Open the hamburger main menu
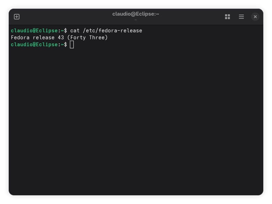272x204 pixels. coord(241,17)
